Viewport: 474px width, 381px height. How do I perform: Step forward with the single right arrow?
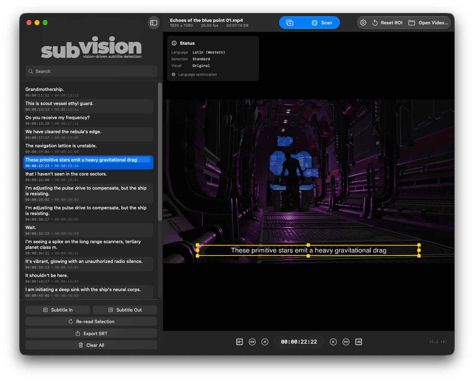pos(333,342)
